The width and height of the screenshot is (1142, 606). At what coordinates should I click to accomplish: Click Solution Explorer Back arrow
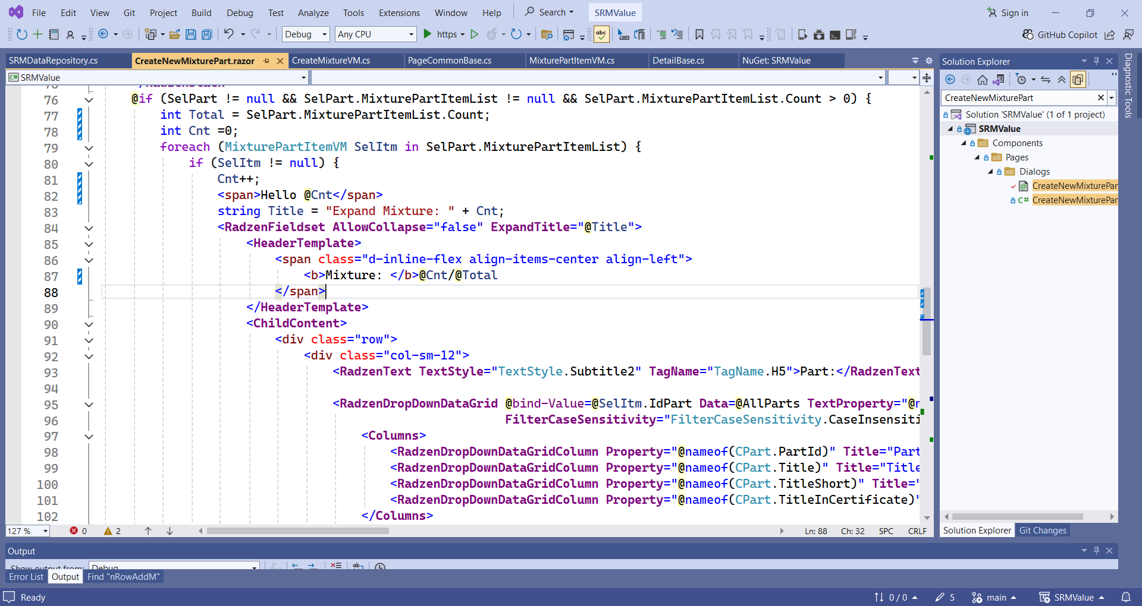point(950,79)
